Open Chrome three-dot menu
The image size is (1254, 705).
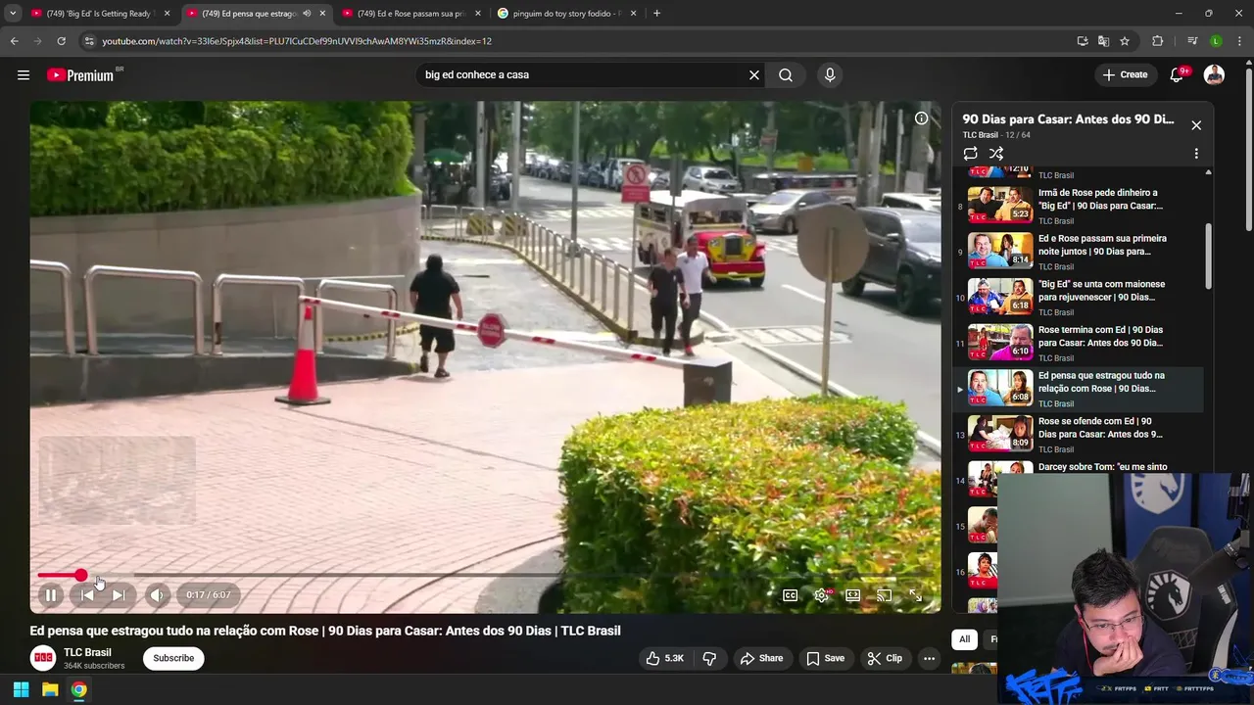[1239, 41]
